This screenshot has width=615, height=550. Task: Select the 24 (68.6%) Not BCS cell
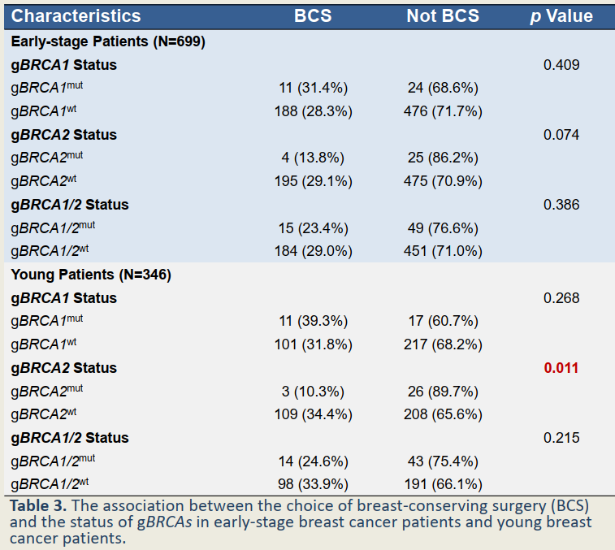click(x=442, y=88)
